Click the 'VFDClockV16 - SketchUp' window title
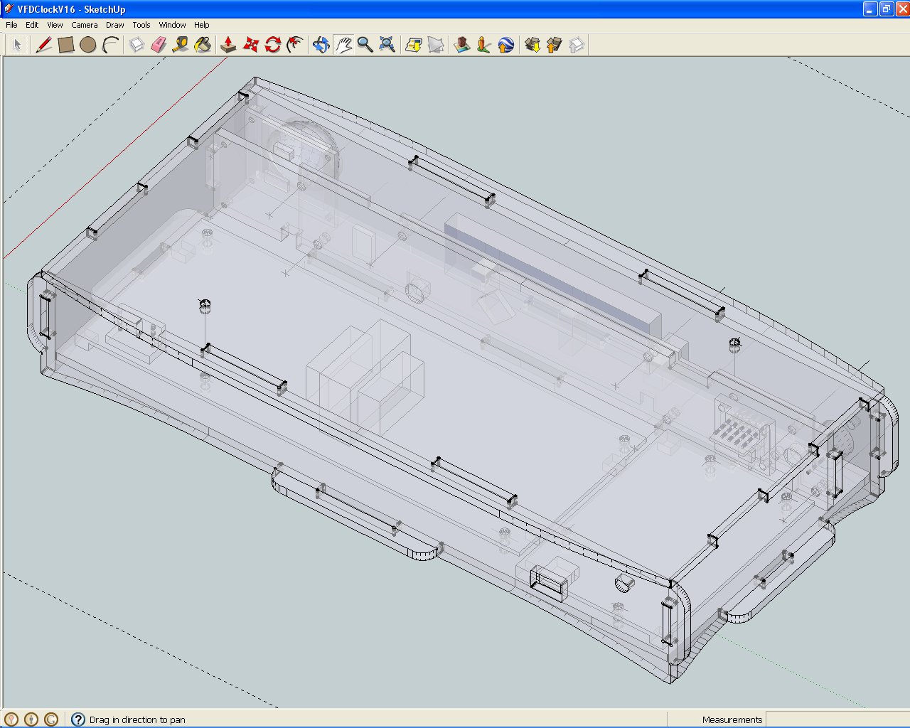 (x=71, y=9)
